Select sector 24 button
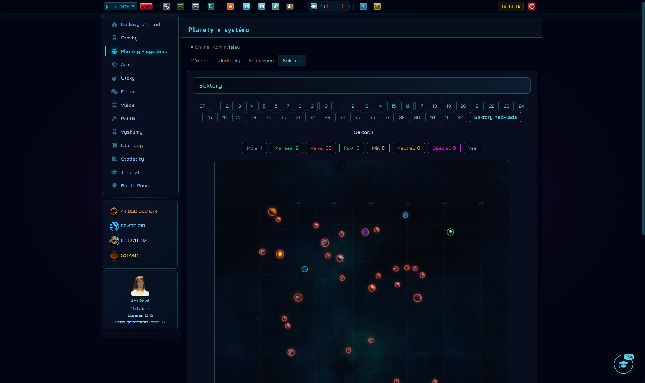645x383 pixels. [521, 106]
